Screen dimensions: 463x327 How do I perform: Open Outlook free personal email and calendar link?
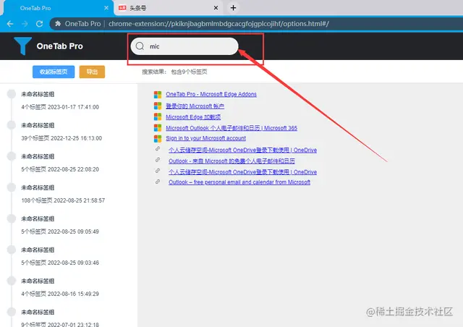(239, 182)
